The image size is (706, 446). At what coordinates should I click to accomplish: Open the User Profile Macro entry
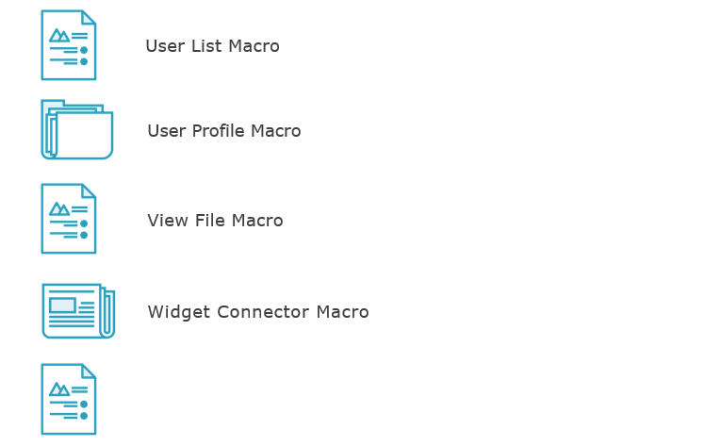[x=224, y=131]
